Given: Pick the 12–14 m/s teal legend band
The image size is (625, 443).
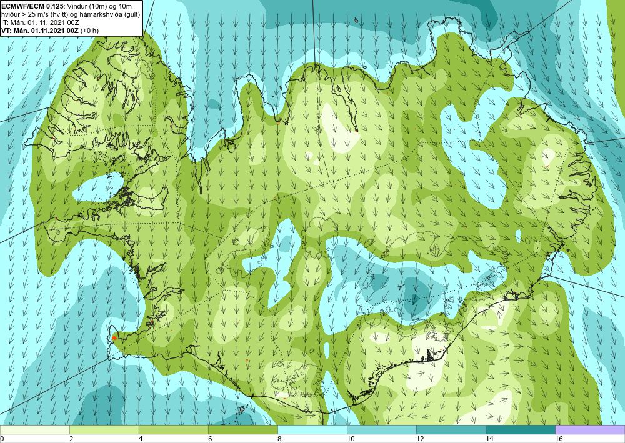Looking at the screenshot, I should coord(451,430).
